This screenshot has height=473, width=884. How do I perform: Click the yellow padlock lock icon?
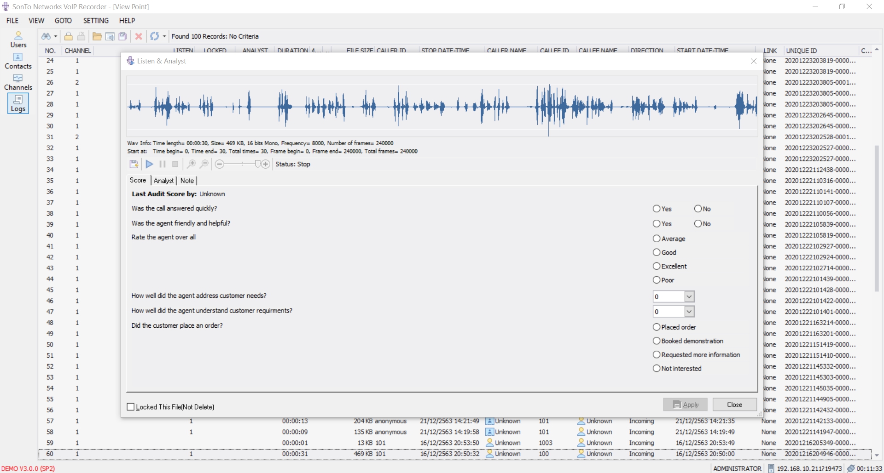tap(69, 36)
